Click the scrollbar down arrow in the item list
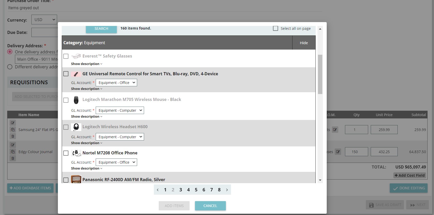 pyautogui.click(x=320, y=180)
